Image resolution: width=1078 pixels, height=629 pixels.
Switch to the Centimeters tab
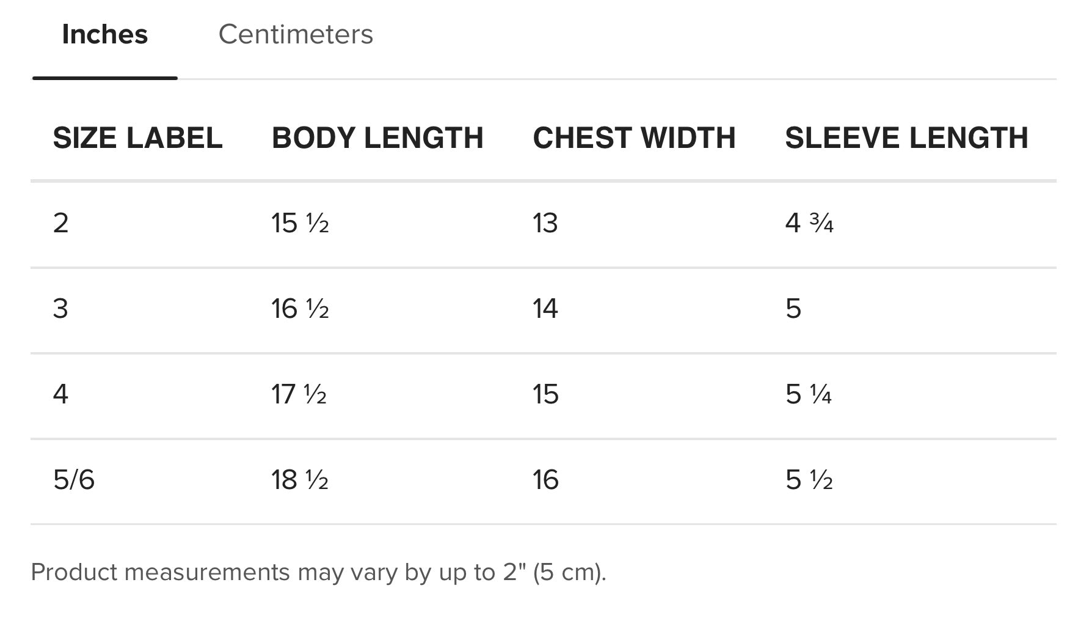296,34
